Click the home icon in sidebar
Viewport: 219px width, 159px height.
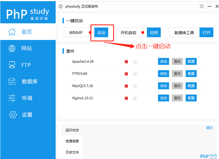(x=12, y=32)
